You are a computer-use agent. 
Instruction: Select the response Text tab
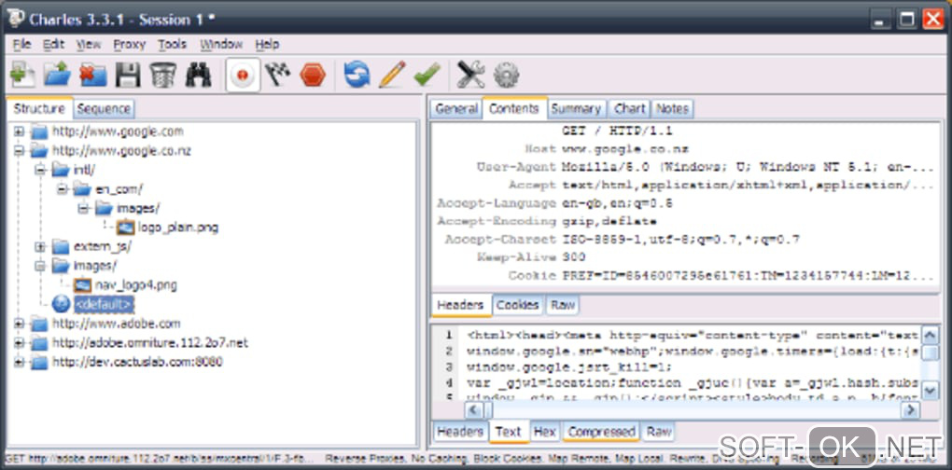(508, 432)
